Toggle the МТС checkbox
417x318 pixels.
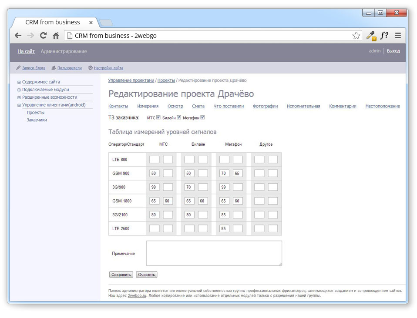[x=158, y=117]
